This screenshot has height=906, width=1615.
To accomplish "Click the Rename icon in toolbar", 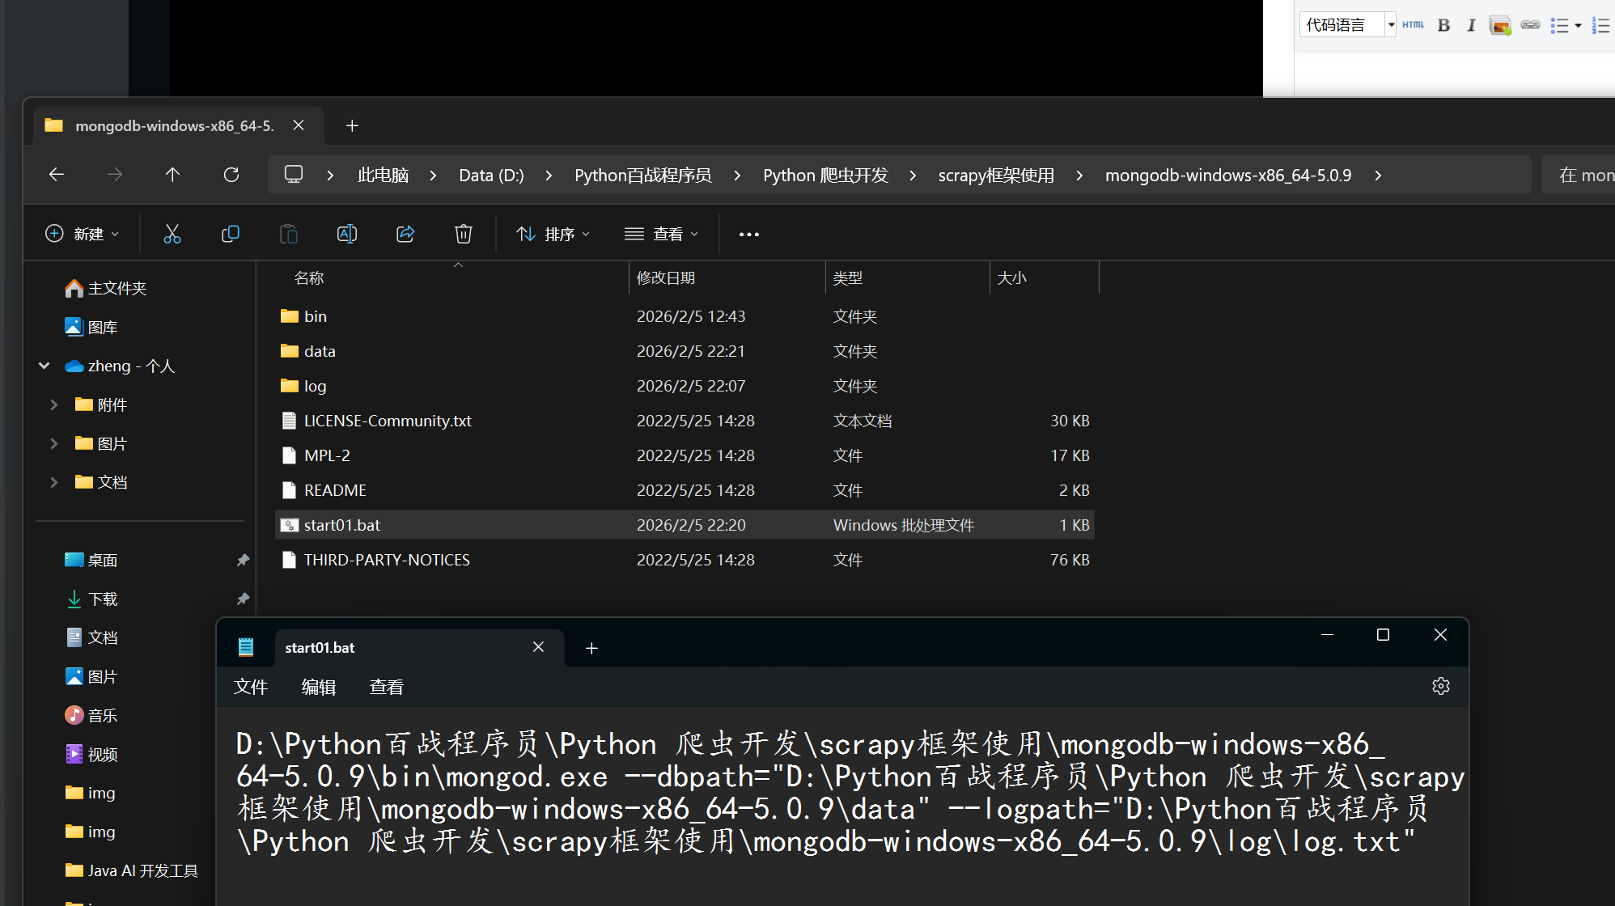I will tap(346, 235).
